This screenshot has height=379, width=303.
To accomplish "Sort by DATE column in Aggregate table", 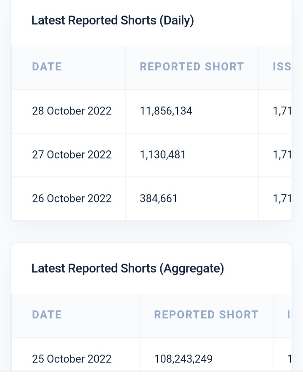I will pos(47,315).
